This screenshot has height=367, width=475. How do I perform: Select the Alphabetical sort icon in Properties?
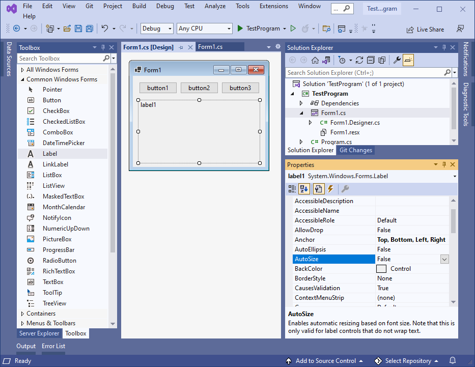304,189
